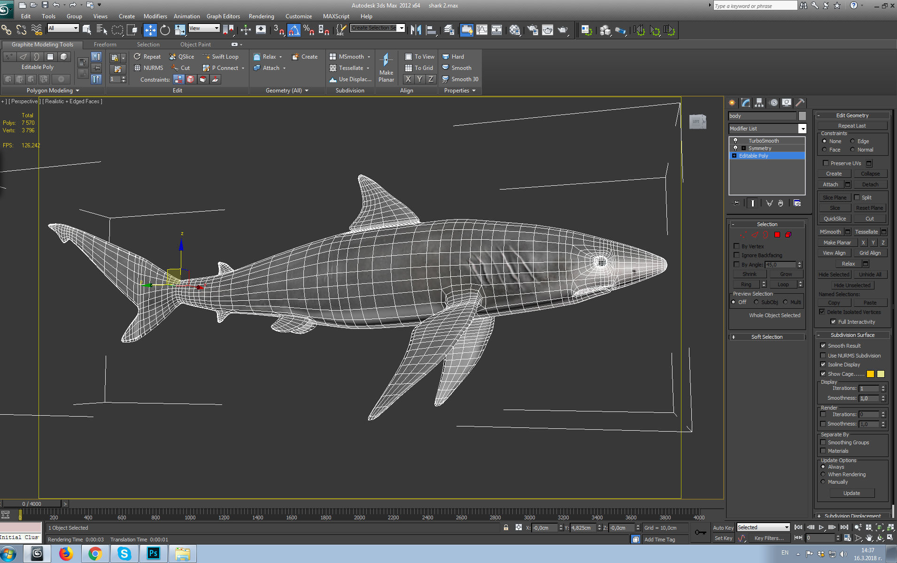Enable Preserve UVs checkbox

tap(826, 163)
